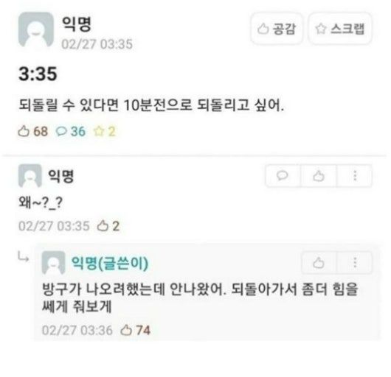Click the 스크랩 scrap button
The height and width of the screenshot is (377, 391).
[340, 29]
